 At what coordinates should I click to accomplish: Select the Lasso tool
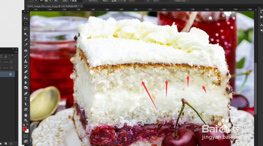26,29
